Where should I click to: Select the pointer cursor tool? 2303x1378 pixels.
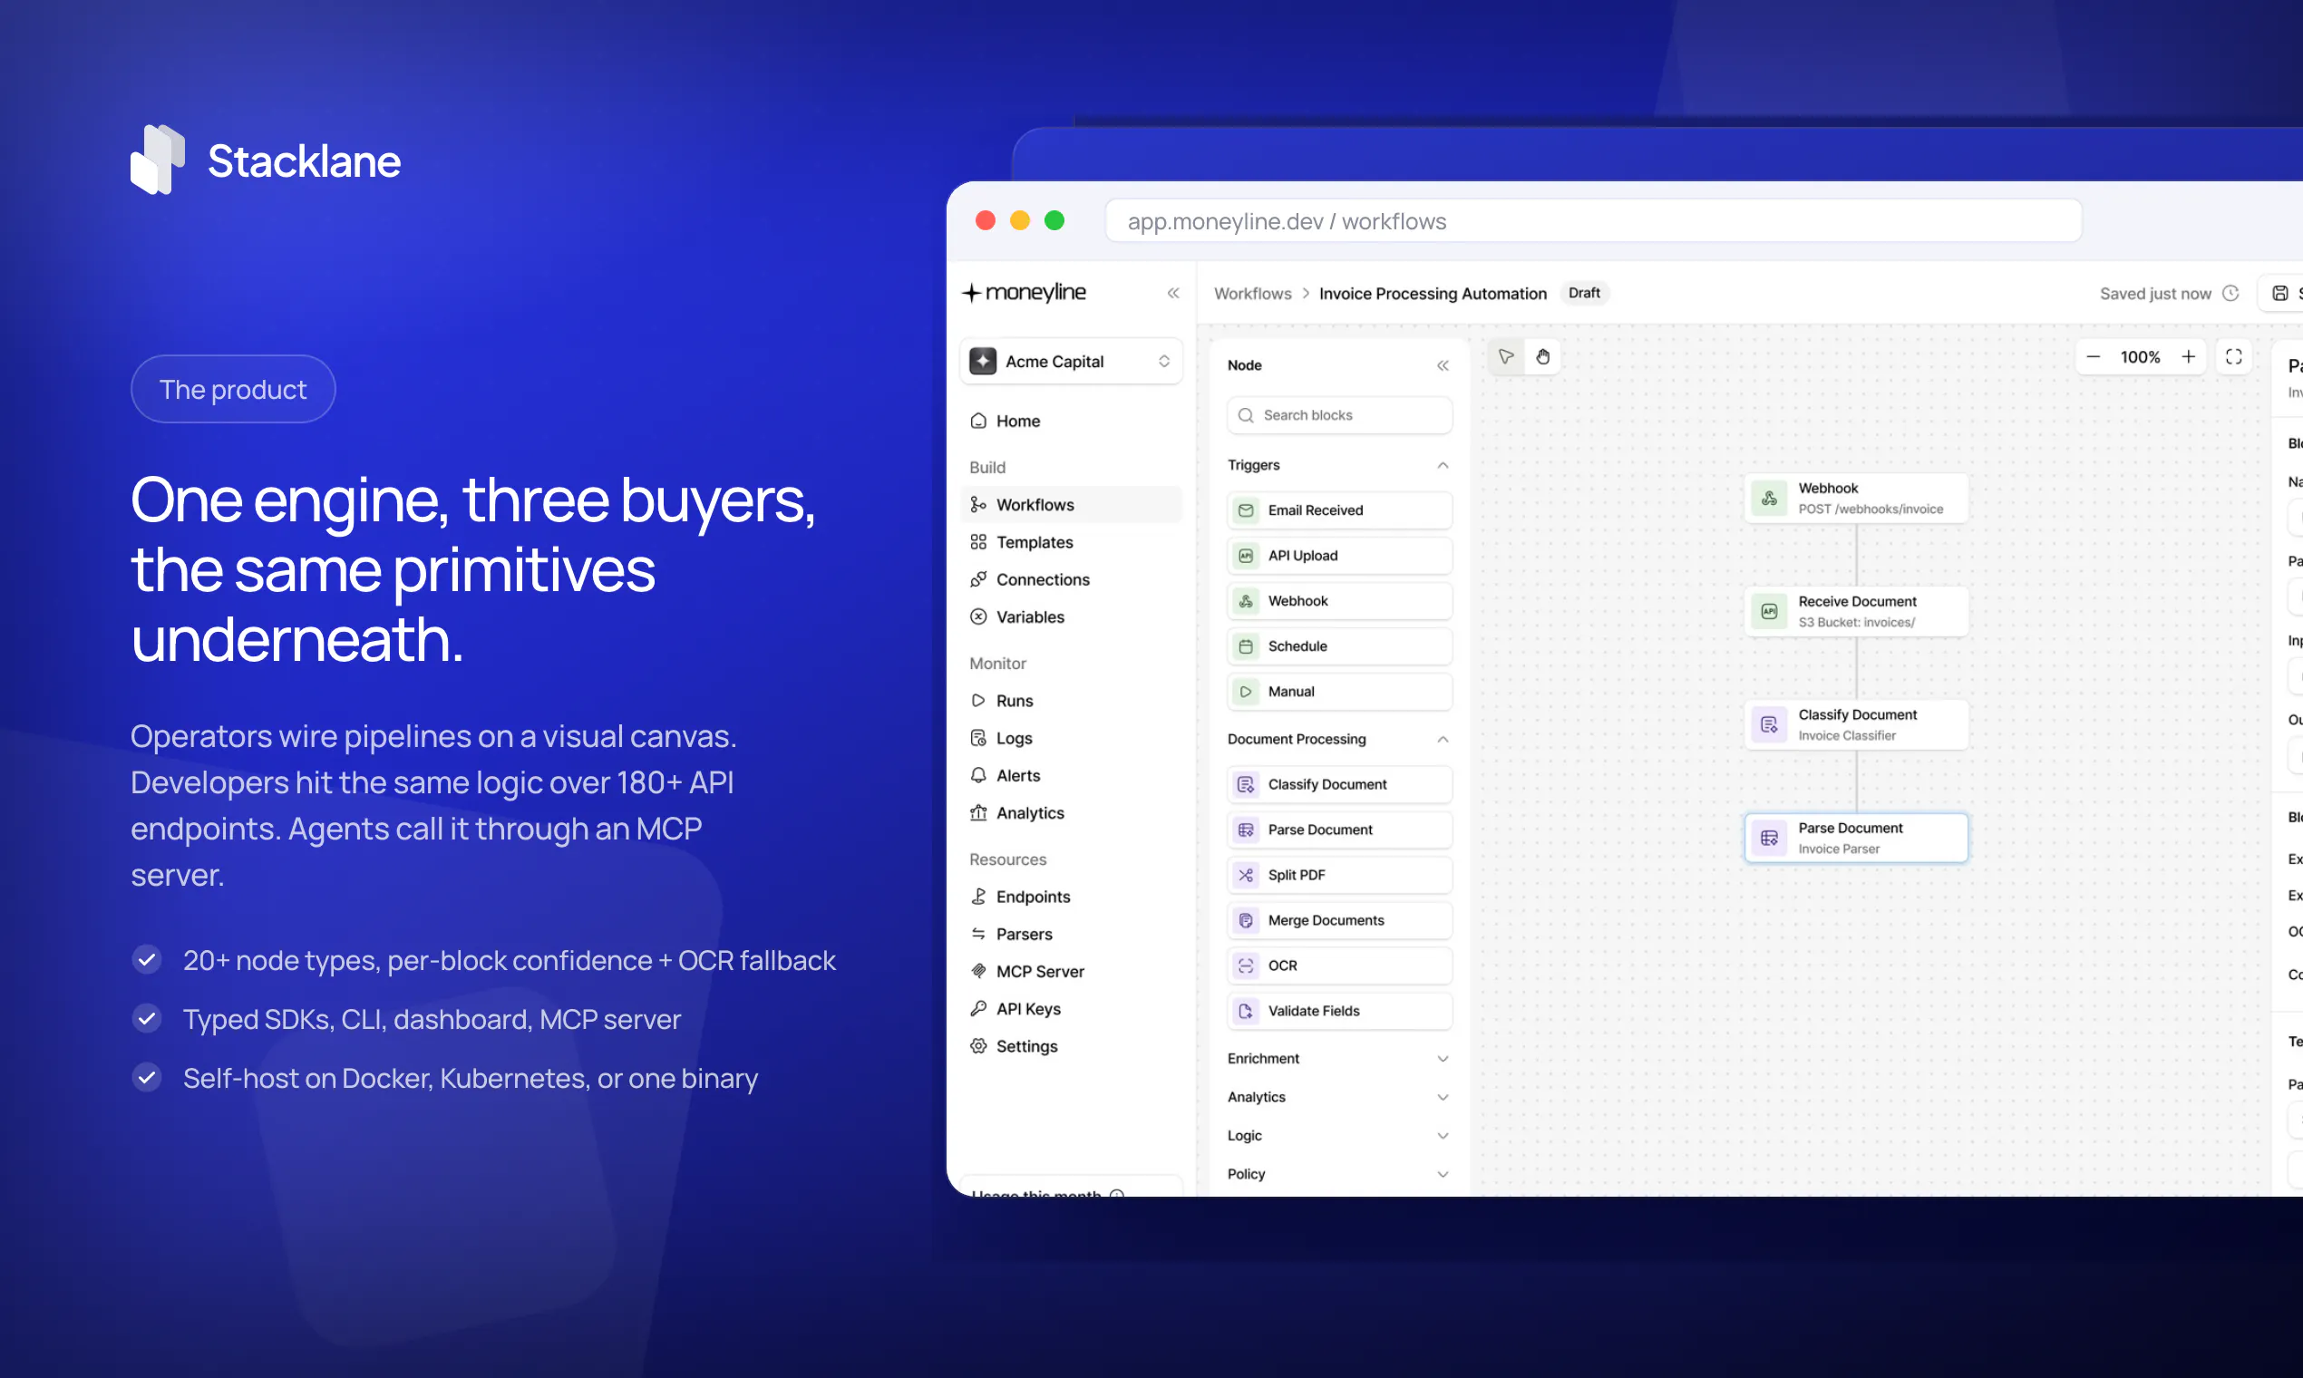coord(1505,356)
